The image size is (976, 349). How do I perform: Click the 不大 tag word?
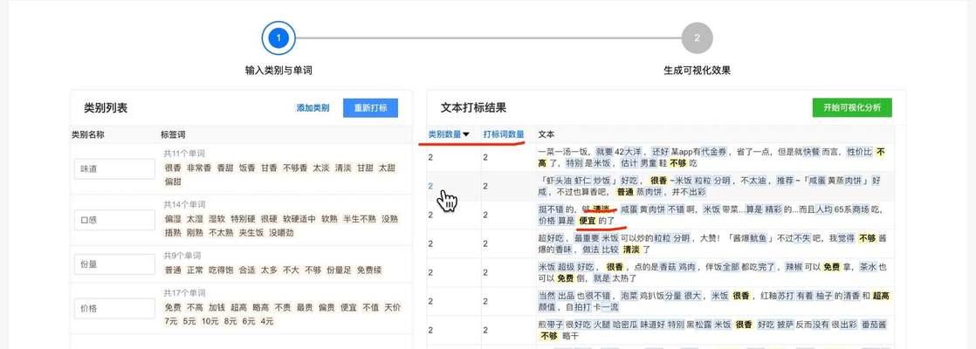coord(291,270)
